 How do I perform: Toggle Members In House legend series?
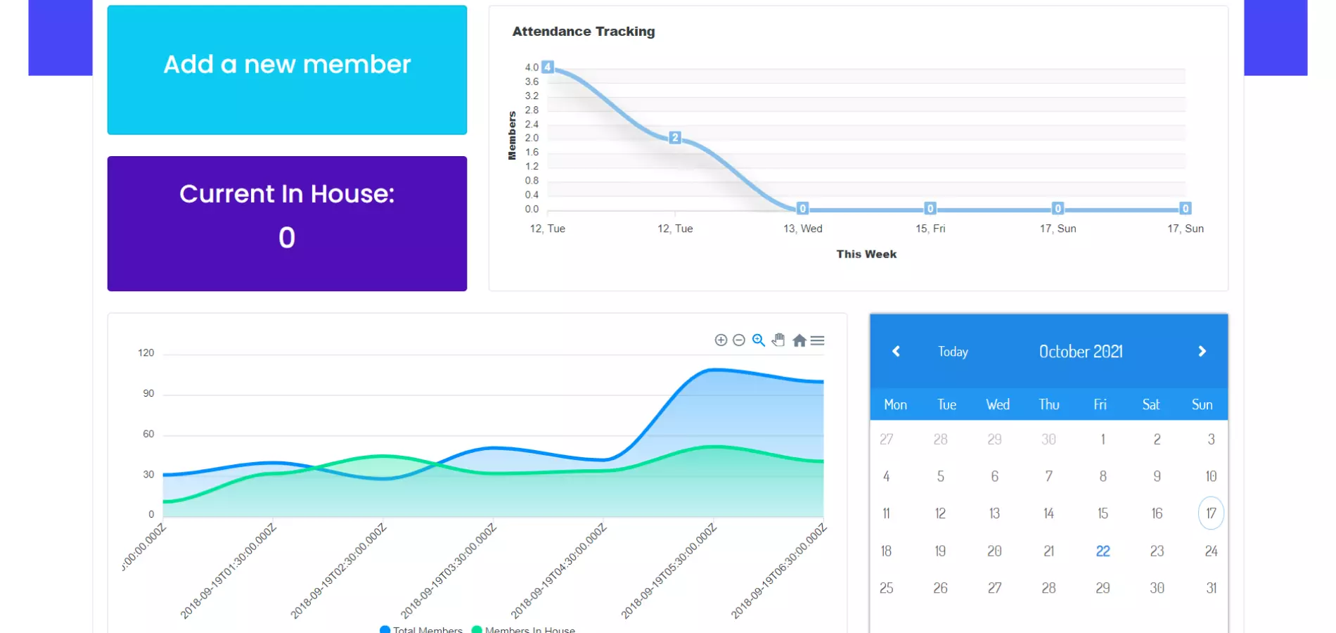click(524, 629)
